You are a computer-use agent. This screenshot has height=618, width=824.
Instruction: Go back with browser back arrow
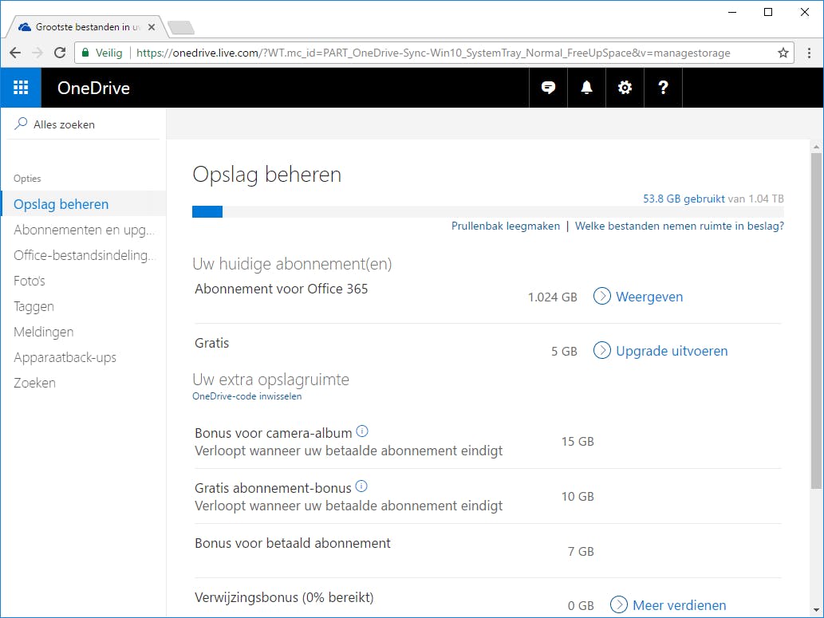click(x=15, y=53)
